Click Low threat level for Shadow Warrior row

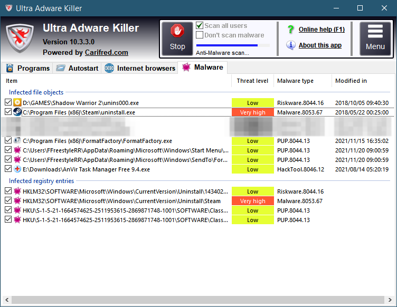pos(253,103)
